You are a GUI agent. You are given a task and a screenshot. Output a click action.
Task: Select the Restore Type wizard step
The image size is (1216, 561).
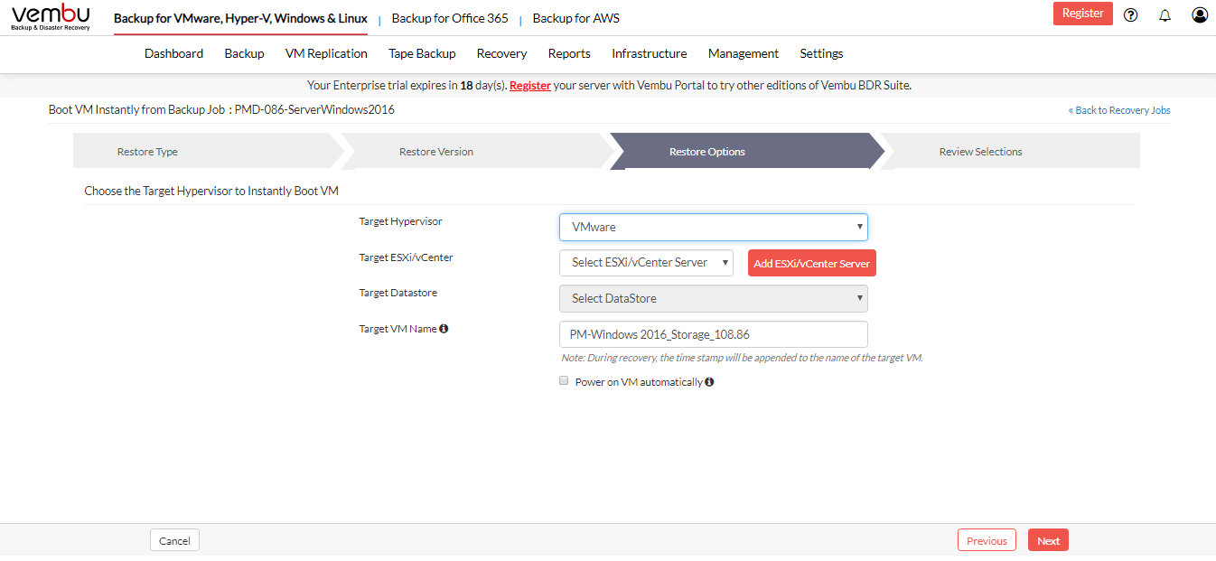[207, 151]
